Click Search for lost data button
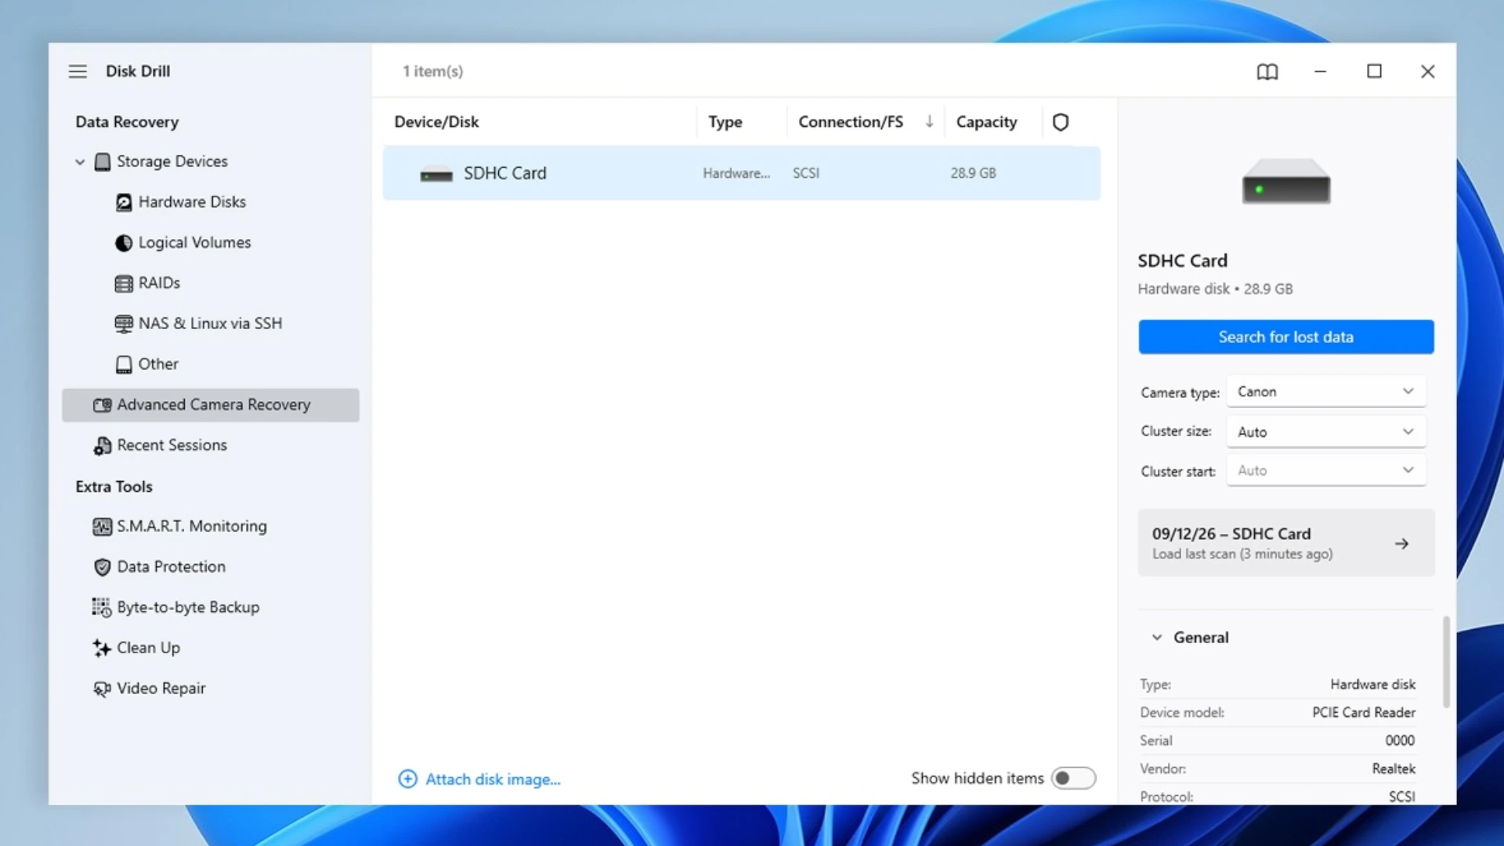 [x=1286, y=337]
